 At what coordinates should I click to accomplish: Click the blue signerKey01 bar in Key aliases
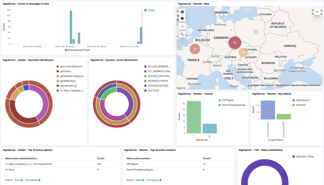tap(268, 110)
